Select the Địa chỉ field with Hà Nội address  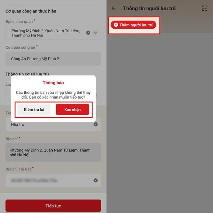[x=53, y=152]
